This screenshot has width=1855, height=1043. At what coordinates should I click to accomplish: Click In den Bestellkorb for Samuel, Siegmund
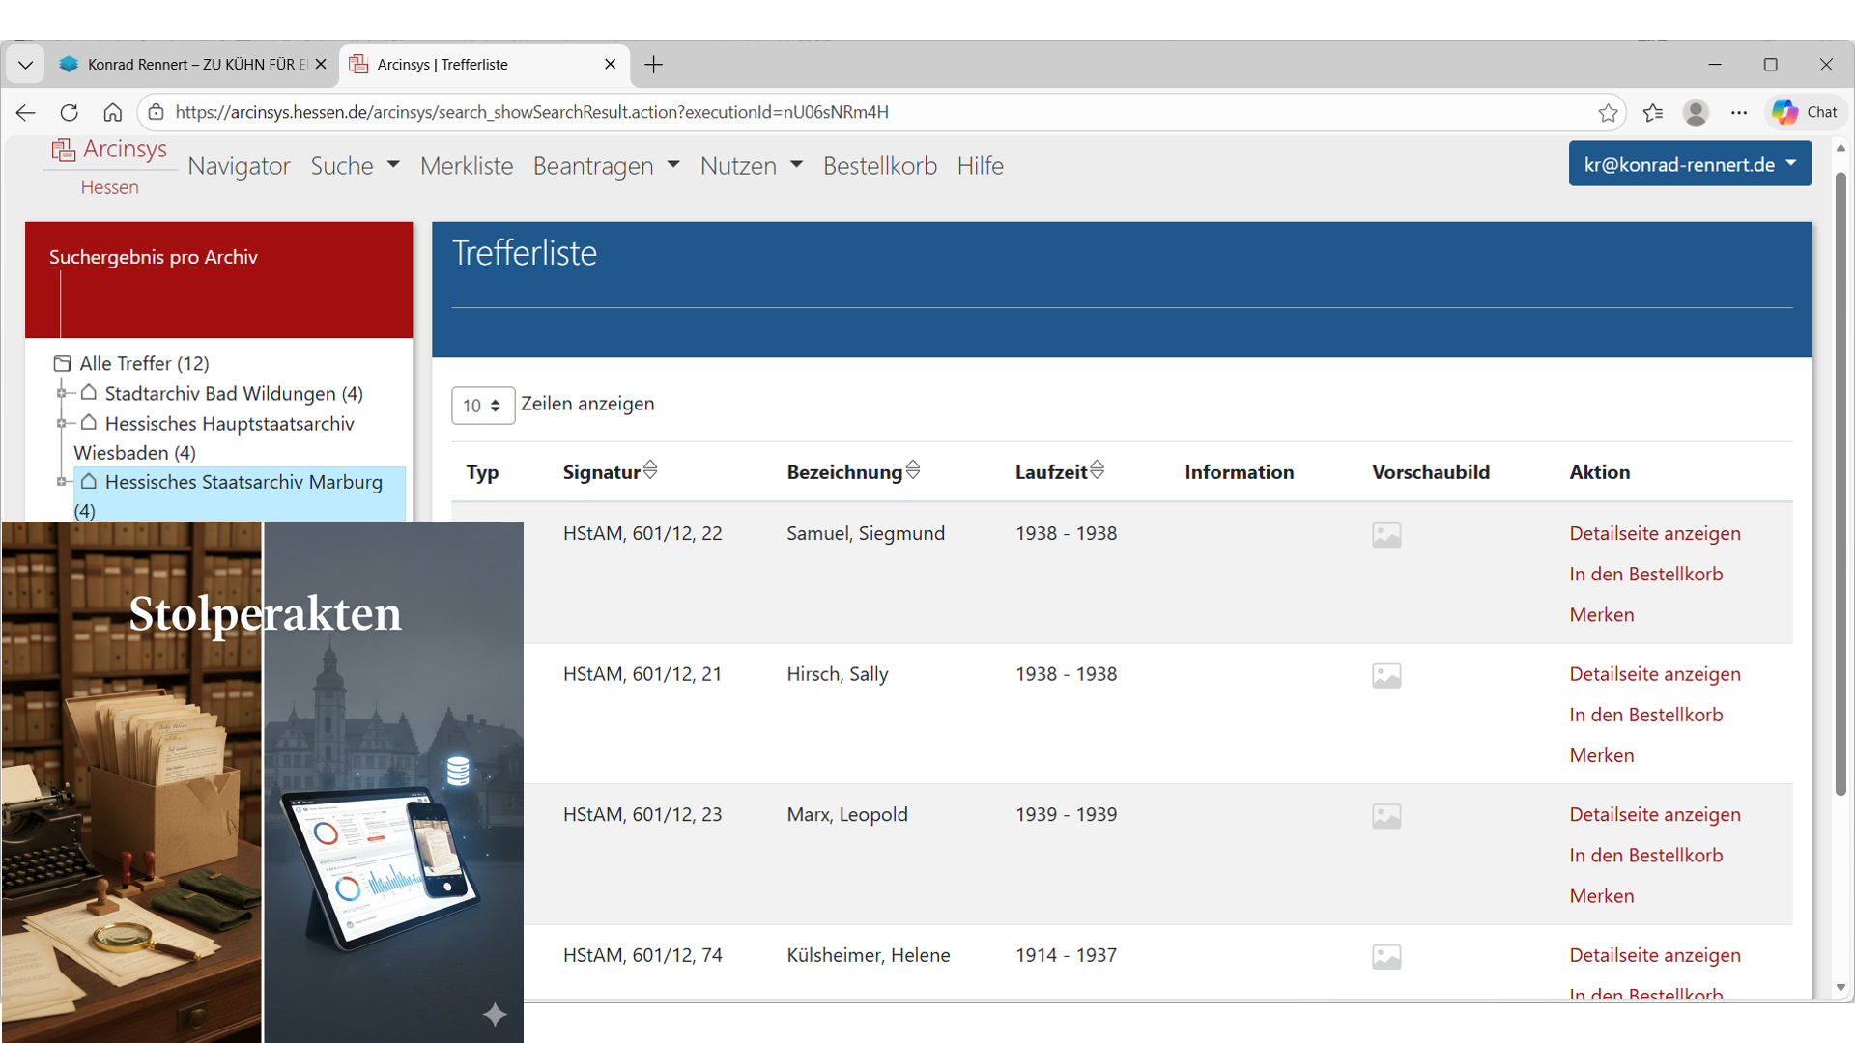pyautogui.click(x=1645, y=574)
